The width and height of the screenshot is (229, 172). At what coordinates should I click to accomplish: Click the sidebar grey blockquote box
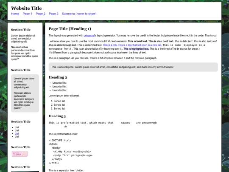(x=25, y=93)
